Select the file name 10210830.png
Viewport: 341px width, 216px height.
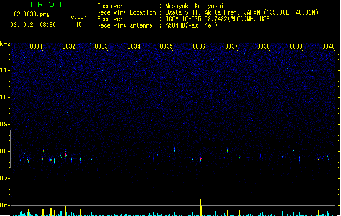[30, 14]
